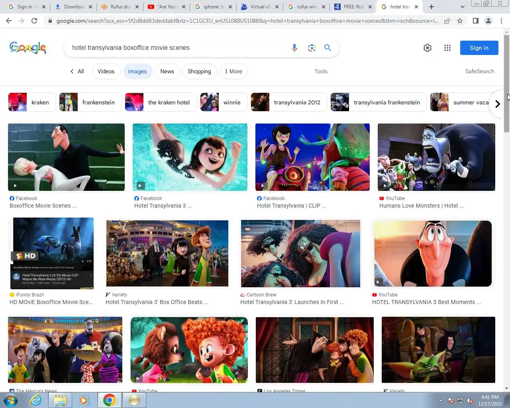
Task: Share this page from address bar
Action: [x=447, y=21]
